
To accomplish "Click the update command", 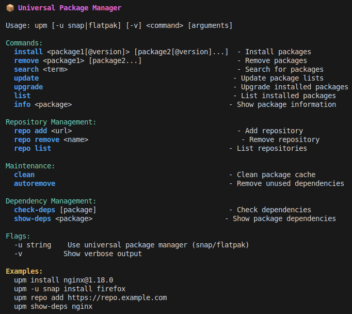I will pos(26,78).
